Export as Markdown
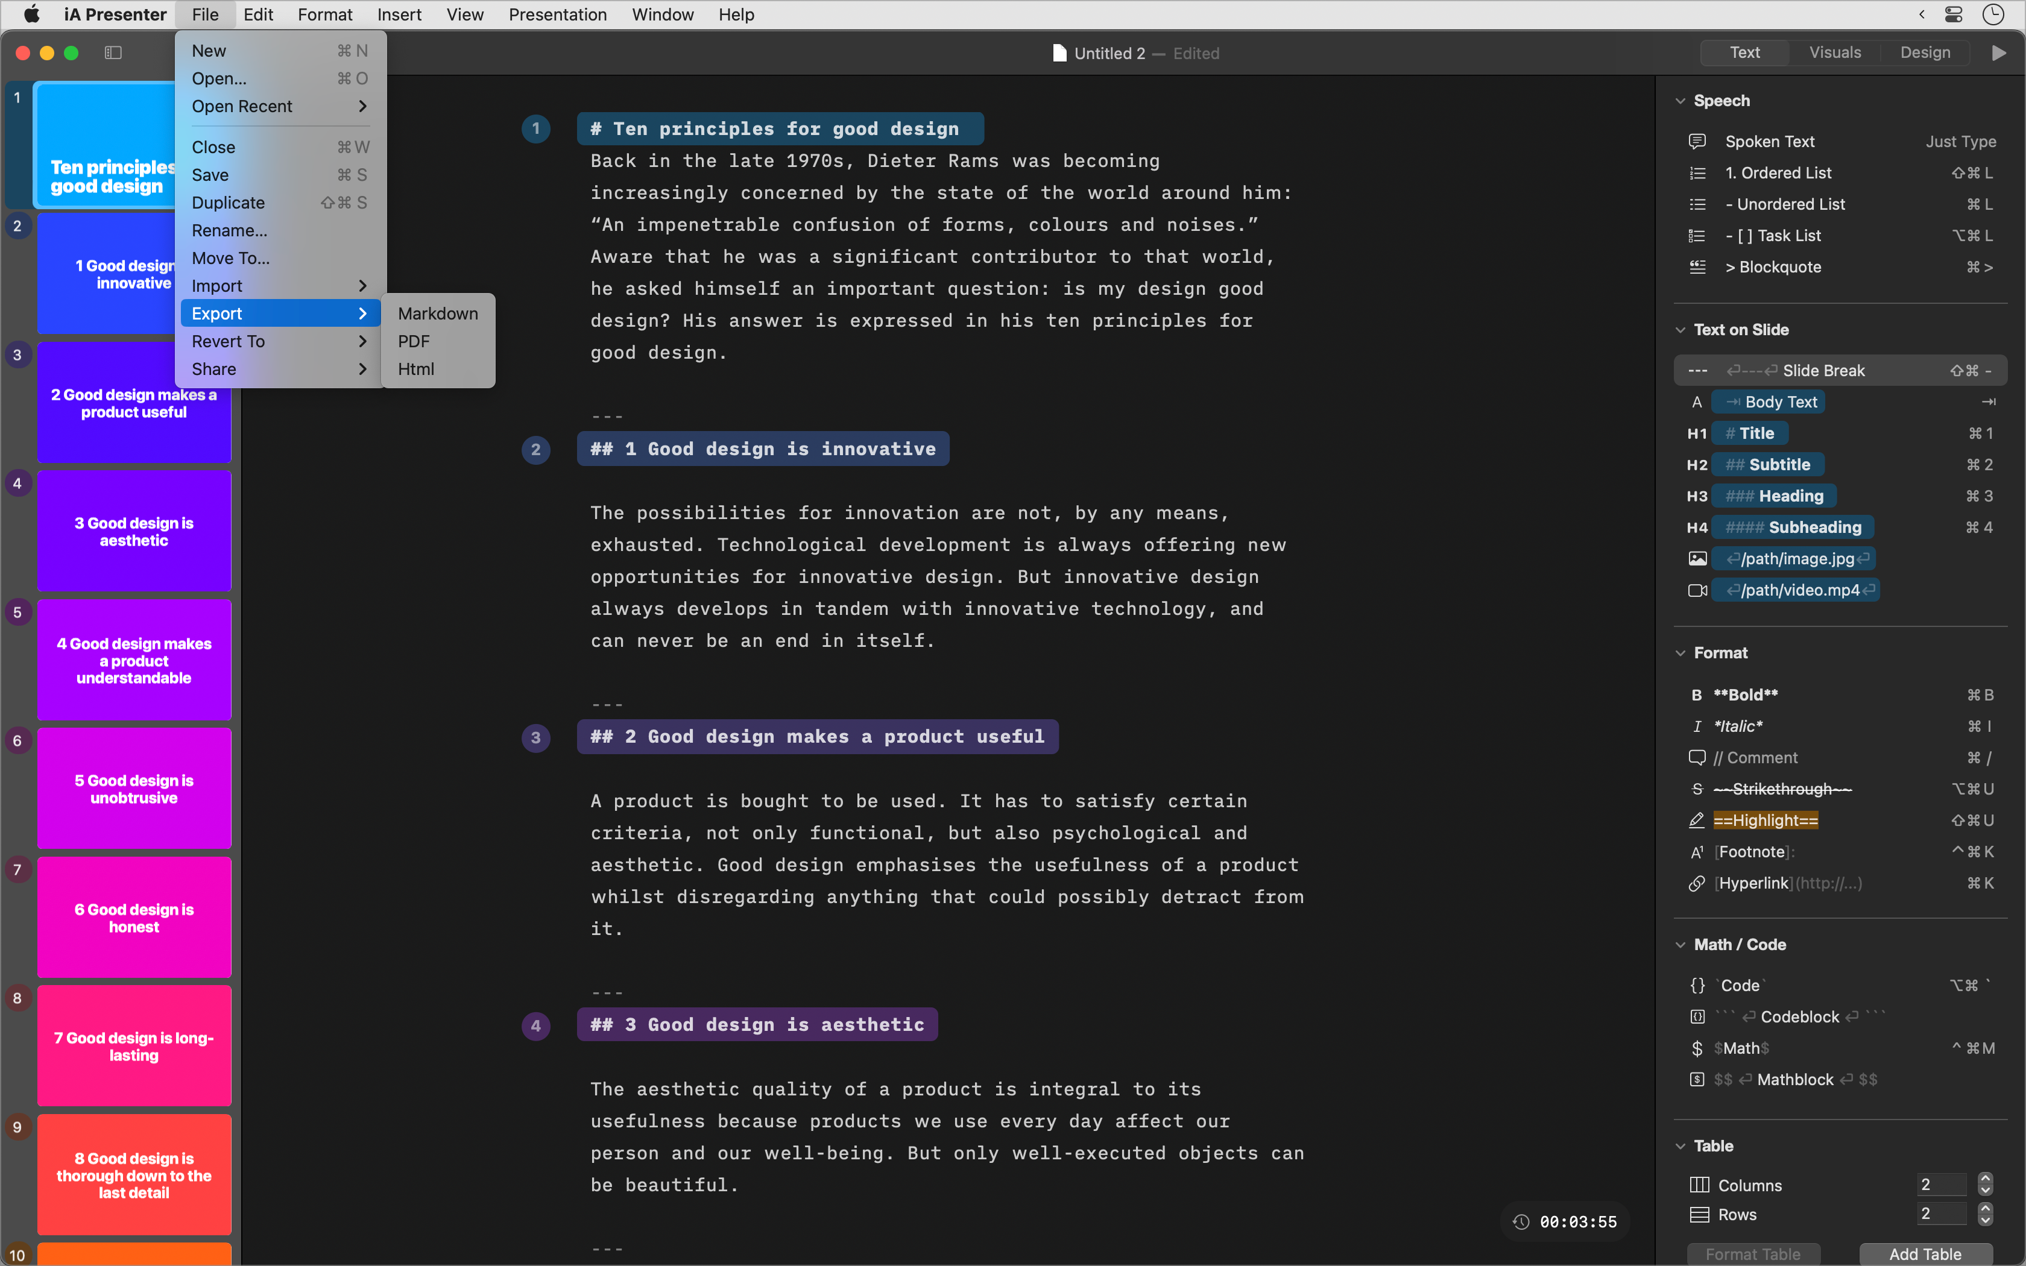This screenshot has height=1266, width=2026. click(x=438, y=313)
